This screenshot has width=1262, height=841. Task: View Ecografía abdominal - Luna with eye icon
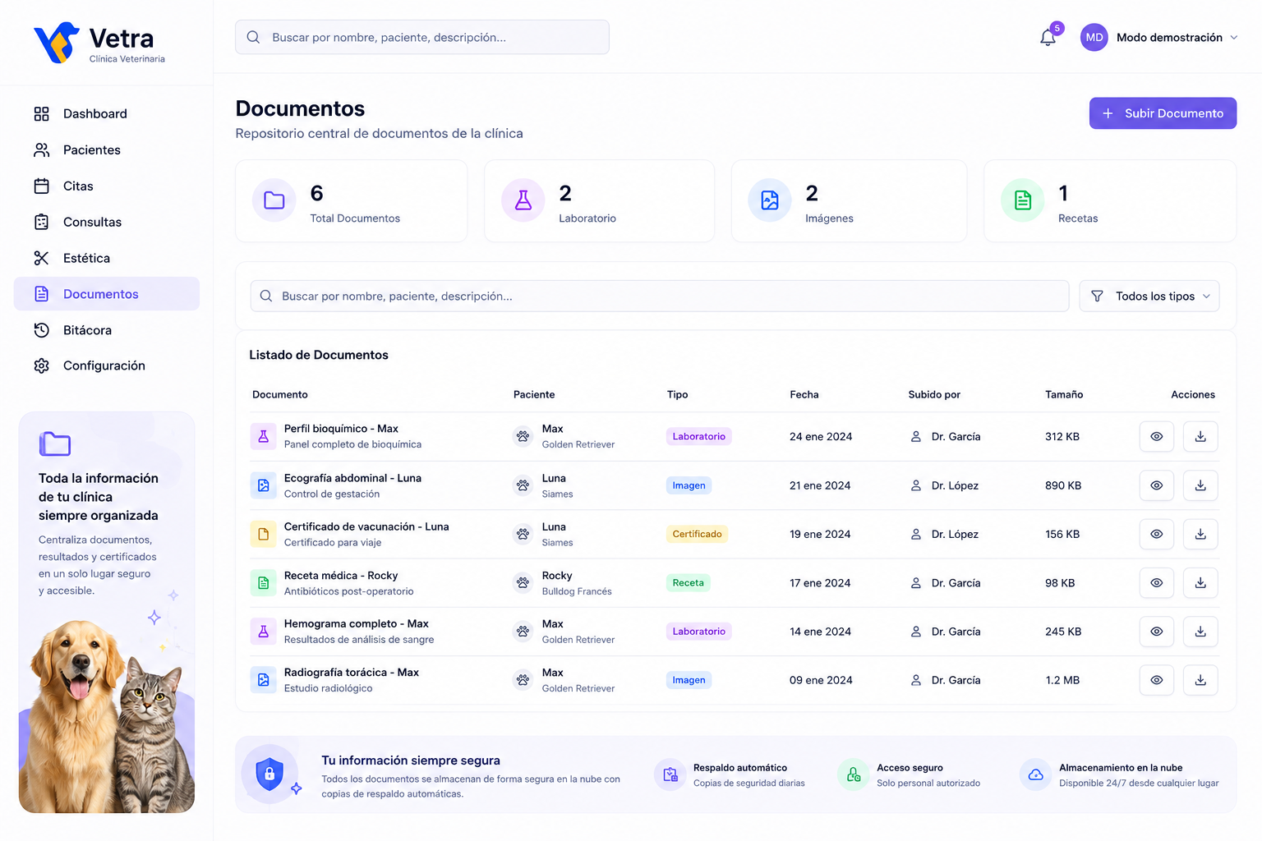pyautogui.click(x=1156, y=486)
